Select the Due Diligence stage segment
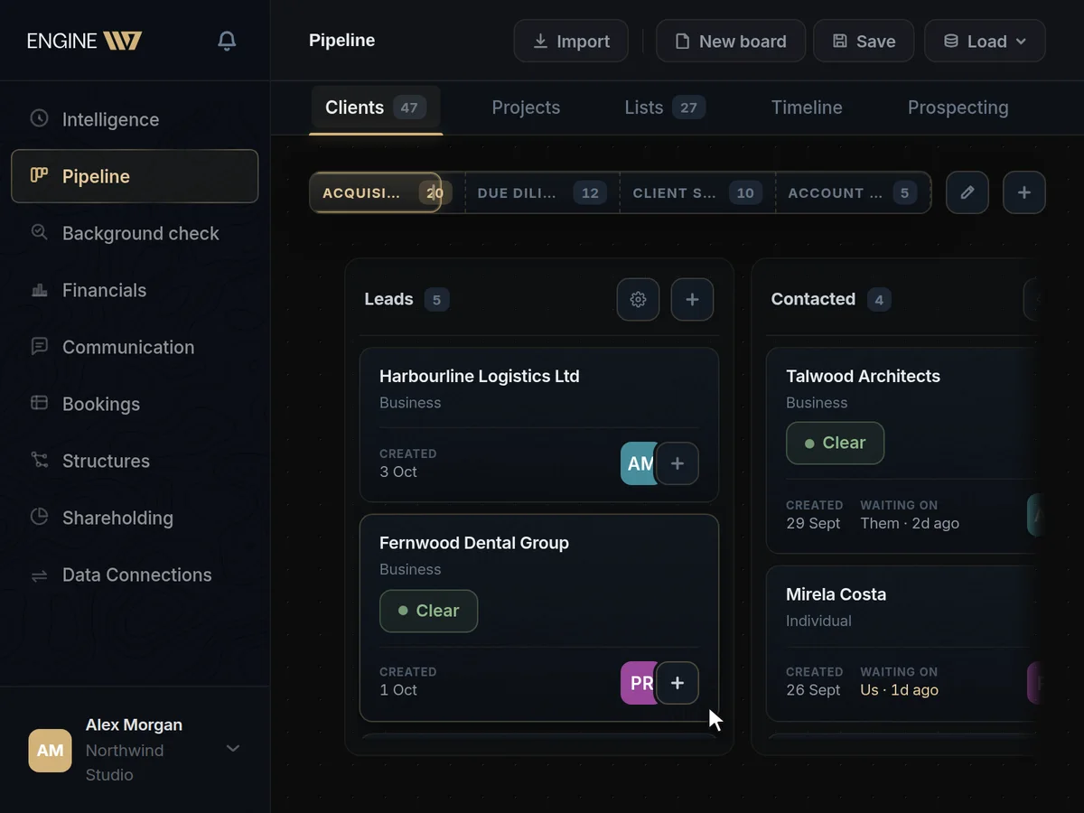This screenshot has width=1084, height=813. pyautogui.click(x=542, y=192)
